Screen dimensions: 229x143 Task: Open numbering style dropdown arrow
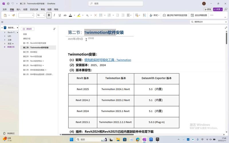(113, 15)
